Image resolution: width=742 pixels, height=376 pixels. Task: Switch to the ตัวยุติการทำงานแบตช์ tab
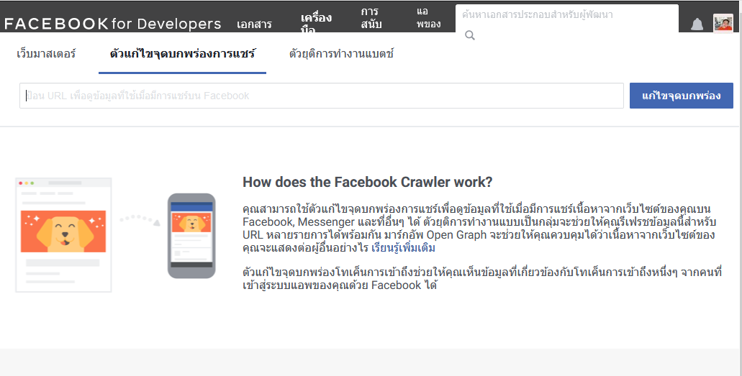341,54
